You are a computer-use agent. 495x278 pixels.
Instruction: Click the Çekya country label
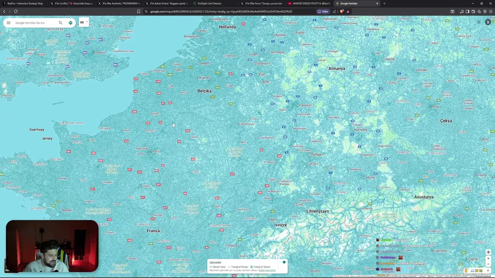click(446, 121)
